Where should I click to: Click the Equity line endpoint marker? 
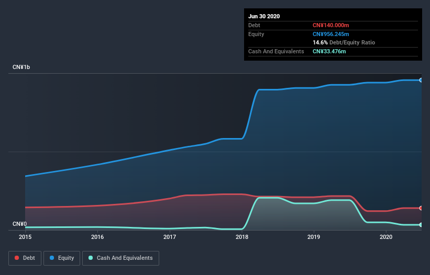pyautogui.click(x=421, y=80)
